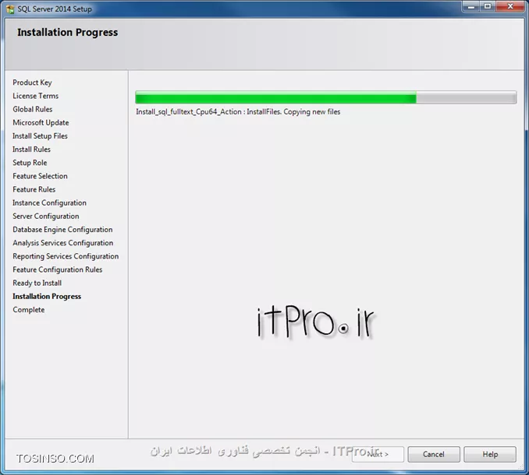The width and height of the screenshot is (529, 475).
Task: Click the SQL Server setup title bar icon
Action: [x=10, y=9]
